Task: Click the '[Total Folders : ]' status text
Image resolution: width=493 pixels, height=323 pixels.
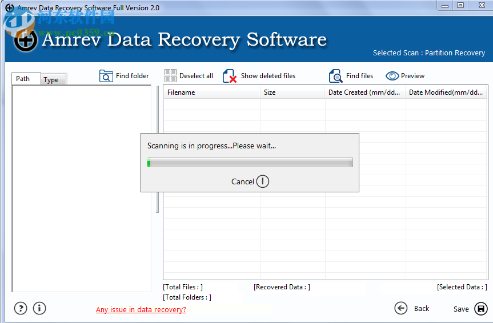Action: 187,297
